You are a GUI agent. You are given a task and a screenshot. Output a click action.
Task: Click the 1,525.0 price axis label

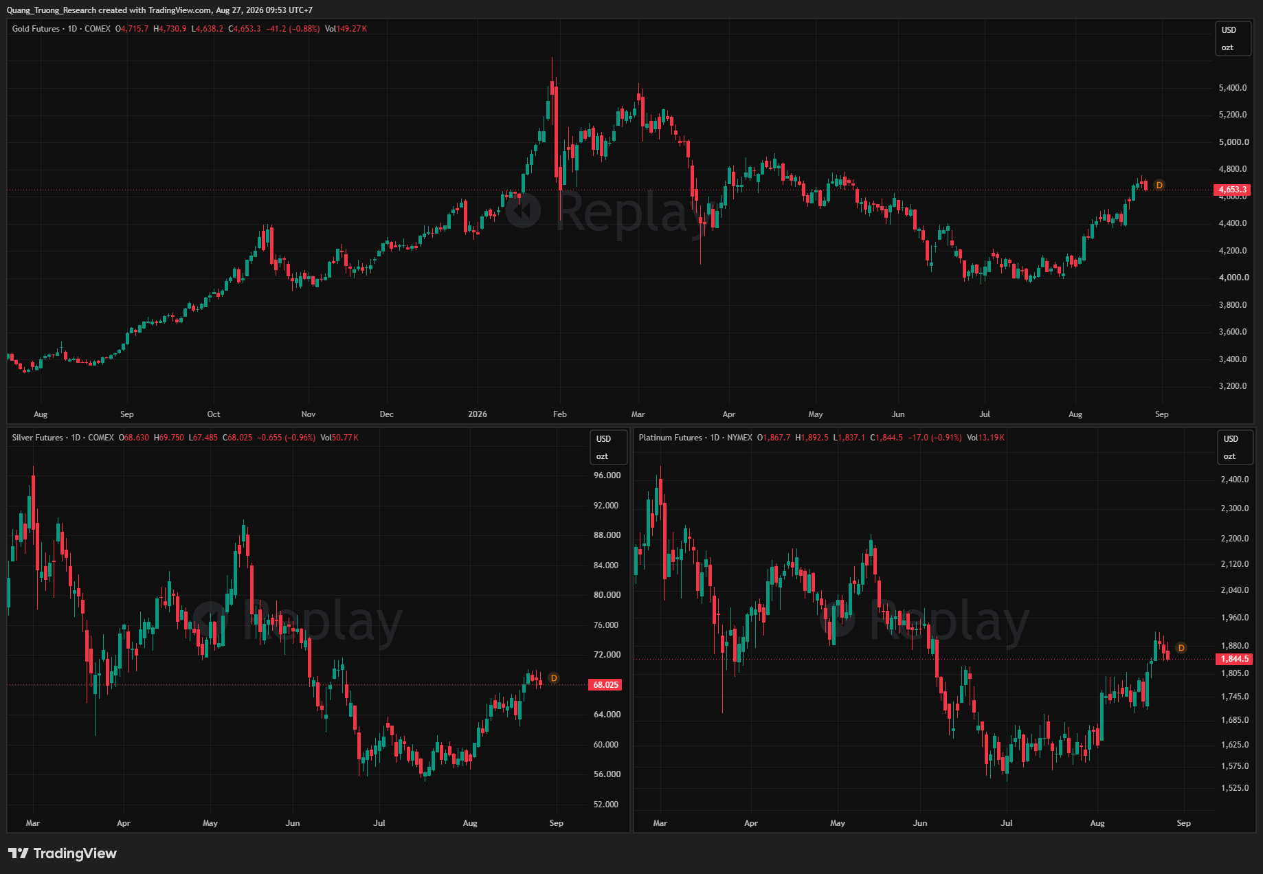coord(1235,788)
